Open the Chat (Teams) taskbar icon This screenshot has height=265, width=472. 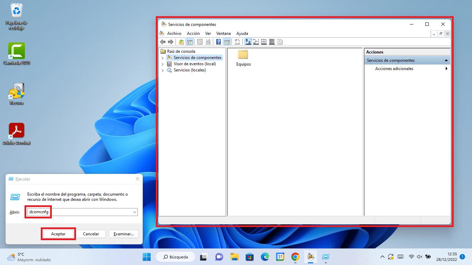click(219, 257)
